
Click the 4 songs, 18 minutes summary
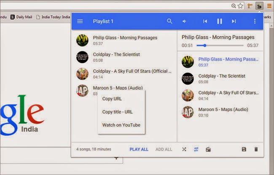pos(94,149)
